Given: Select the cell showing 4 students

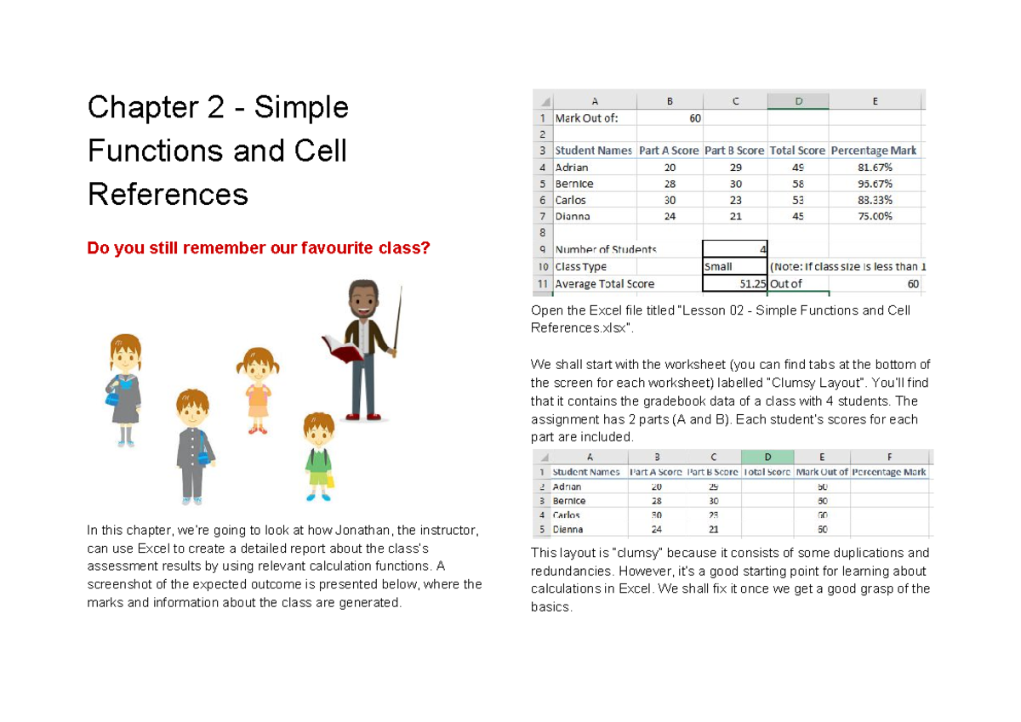Looking at the screenshot, I should tap(734, 249).
